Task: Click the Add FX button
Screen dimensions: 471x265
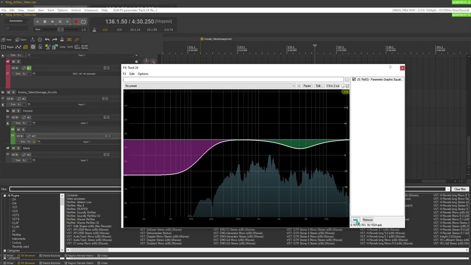Action: (355, 220)
